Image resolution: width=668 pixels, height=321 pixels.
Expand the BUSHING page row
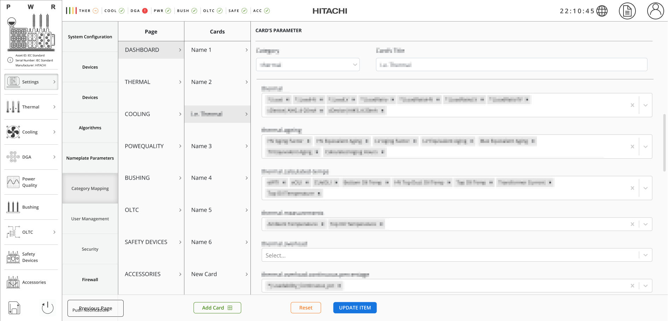[151, 178]
